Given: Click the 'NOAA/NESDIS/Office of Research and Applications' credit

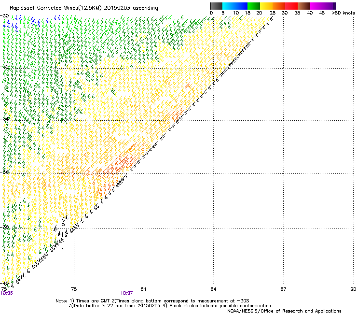Looking at the screenshot, I should coord(284,311).
